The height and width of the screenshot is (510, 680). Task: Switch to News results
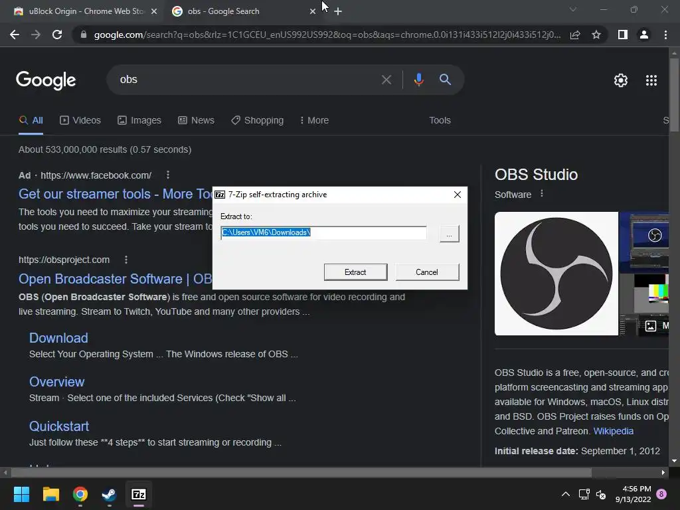(196, 120)
